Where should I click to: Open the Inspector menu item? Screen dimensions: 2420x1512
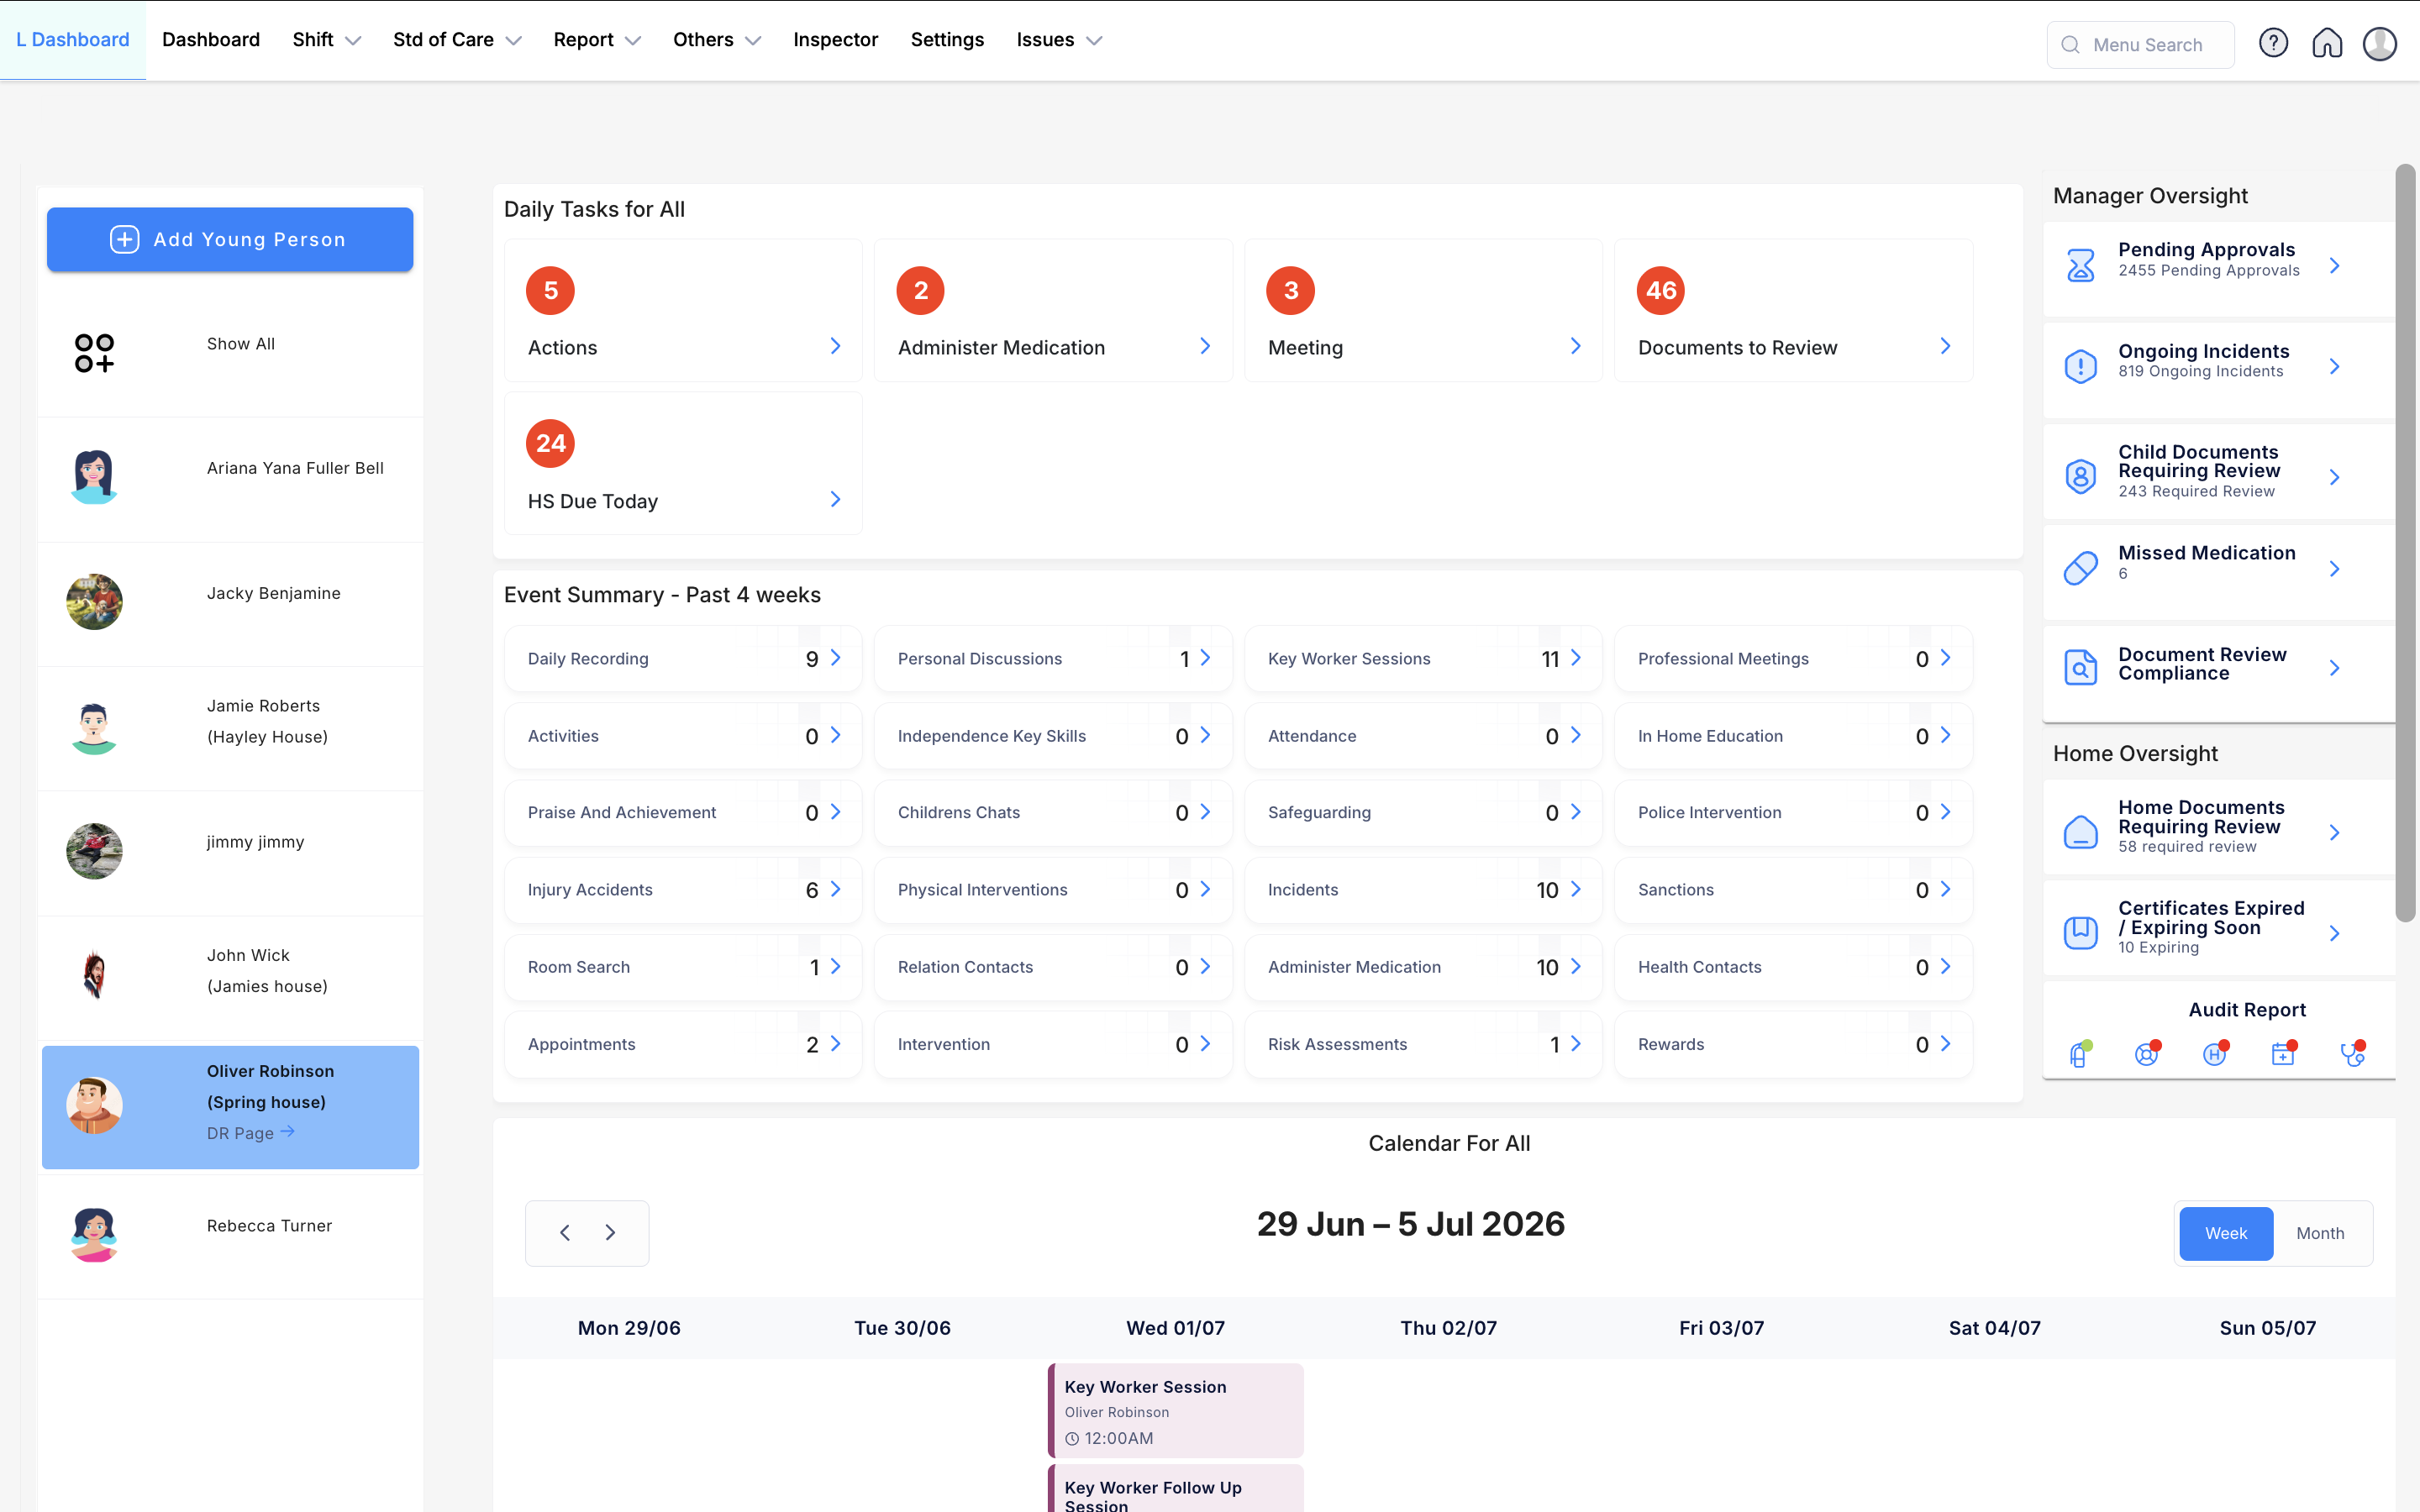click(835, 40)
